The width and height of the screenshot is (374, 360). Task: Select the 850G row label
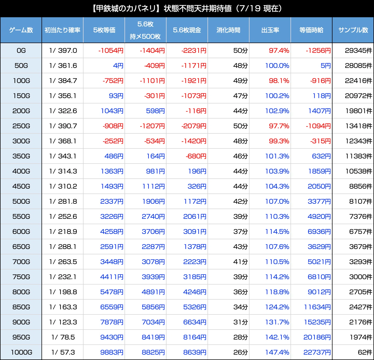click(x=21, y=307)
